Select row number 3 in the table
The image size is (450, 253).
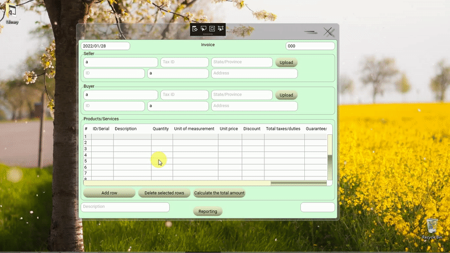click(85, 149)
